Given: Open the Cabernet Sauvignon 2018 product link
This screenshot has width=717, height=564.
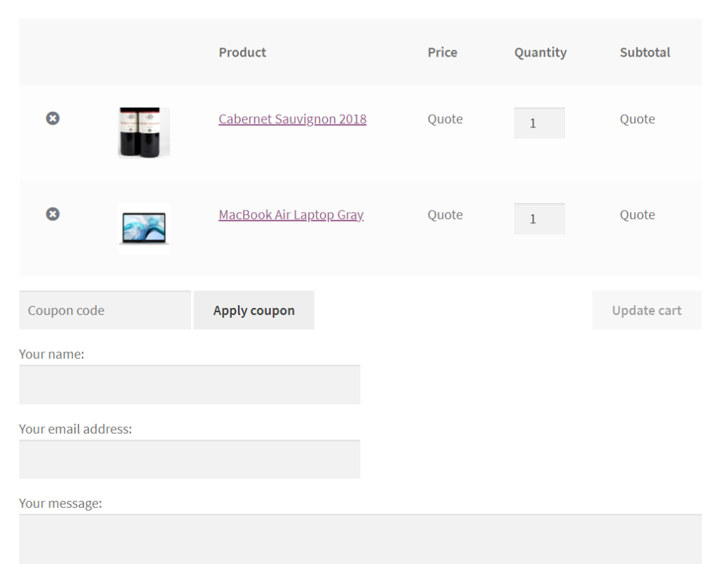Looking at the screenshot, I should pyautogui.click(x=292, y=119).
